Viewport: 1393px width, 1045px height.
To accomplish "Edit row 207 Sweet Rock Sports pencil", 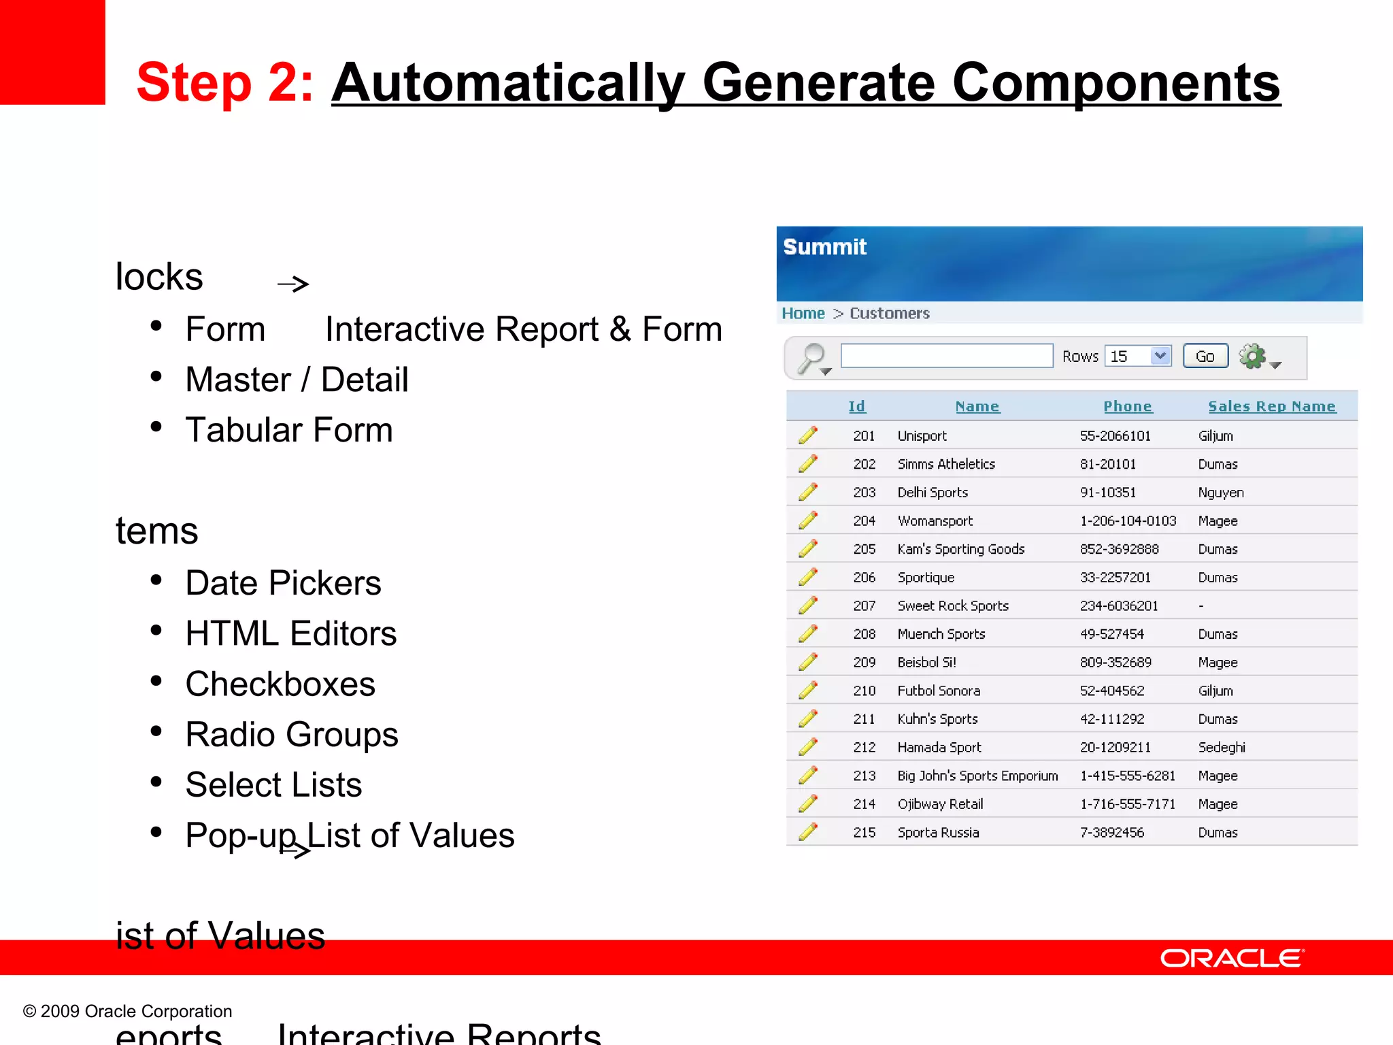I will tap(808, 606).
